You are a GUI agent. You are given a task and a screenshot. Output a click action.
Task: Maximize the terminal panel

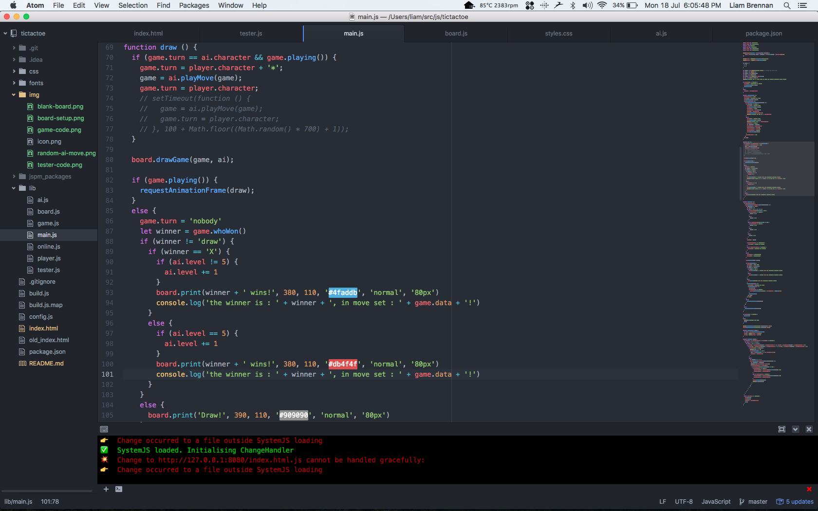tap(781, 429)
